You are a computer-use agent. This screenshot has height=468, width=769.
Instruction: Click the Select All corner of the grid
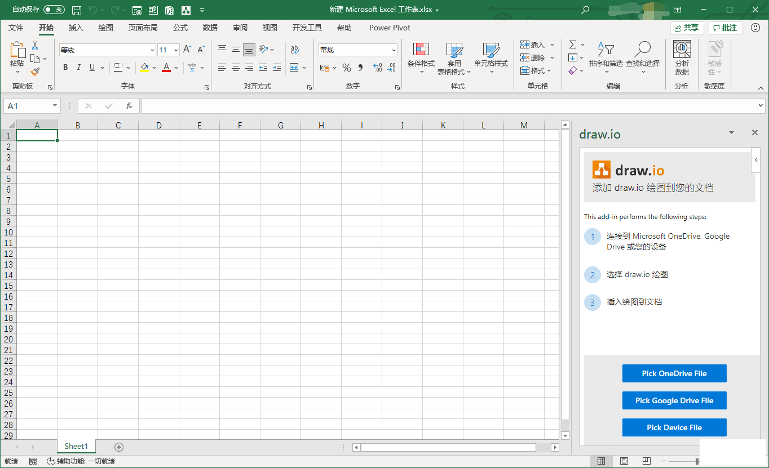click(8, 125)
